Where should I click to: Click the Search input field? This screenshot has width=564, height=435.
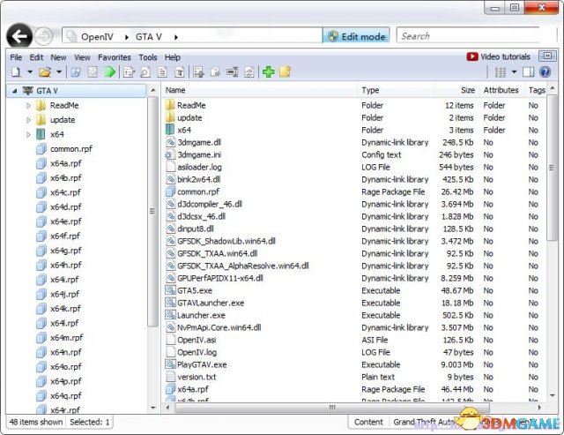(x=471, y=36)
